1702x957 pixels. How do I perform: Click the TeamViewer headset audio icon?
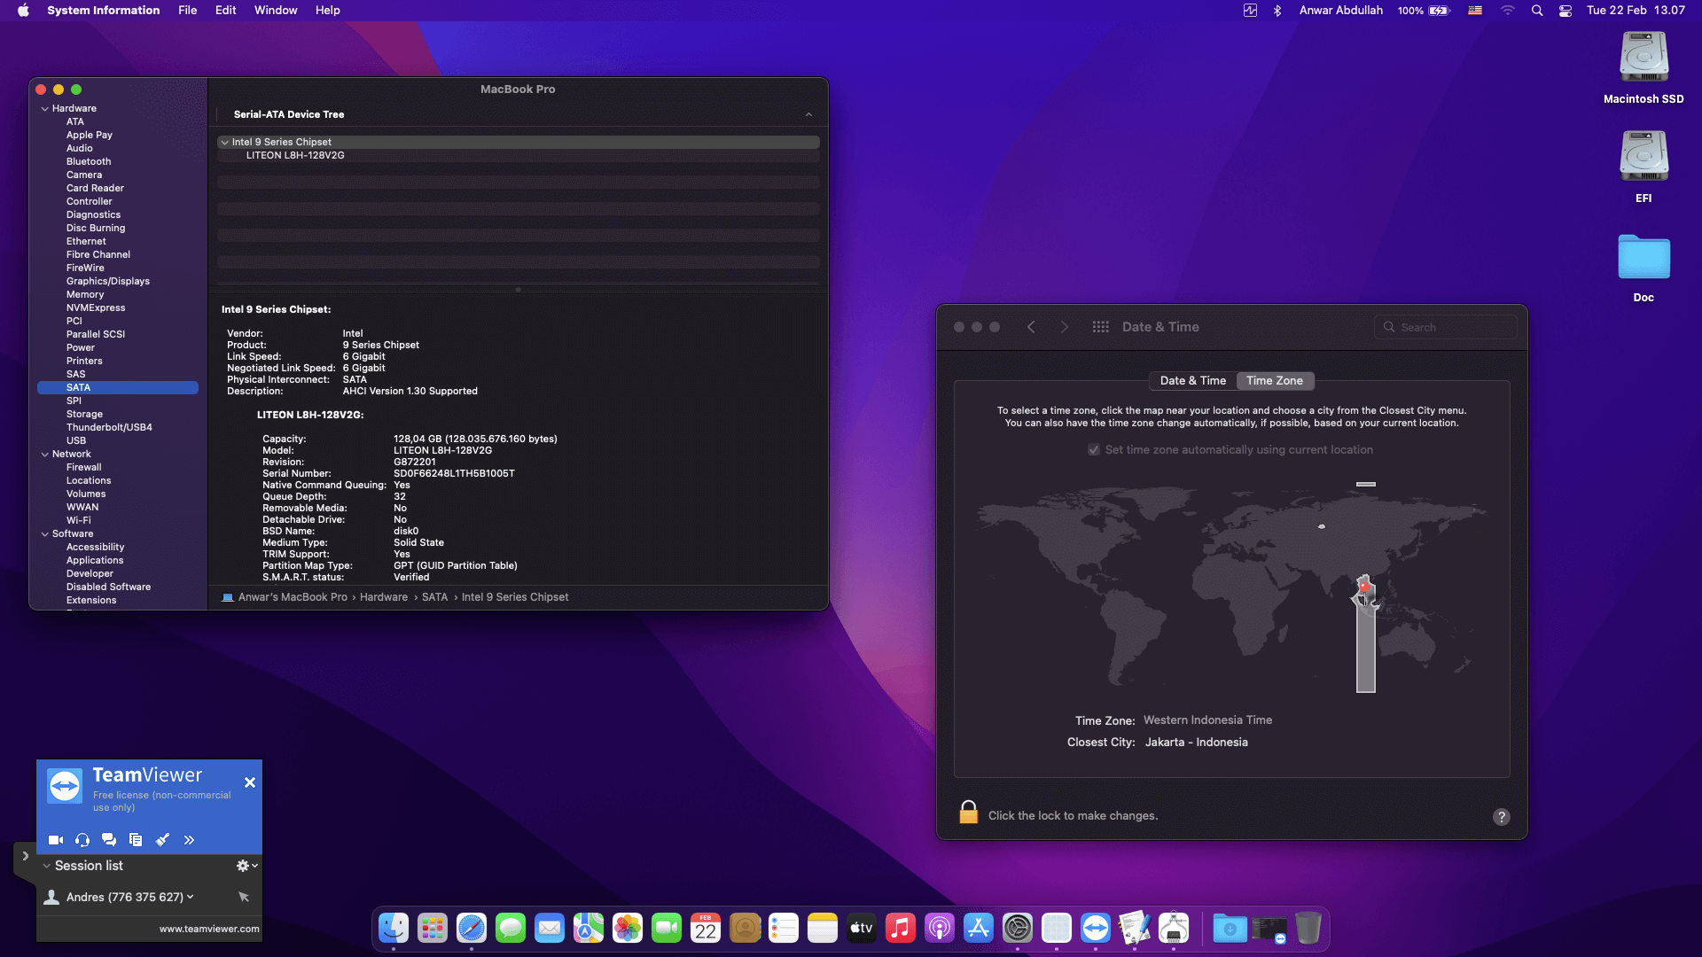click(x=82, y=840)
